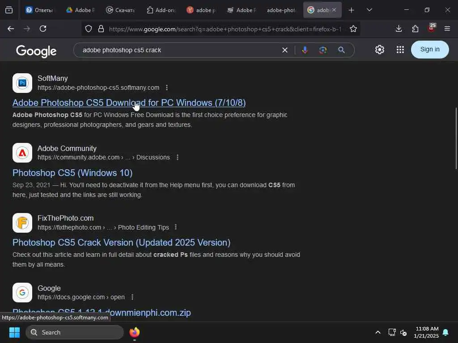
Task: Open Google quick settings gear
Action: point(380,50)
